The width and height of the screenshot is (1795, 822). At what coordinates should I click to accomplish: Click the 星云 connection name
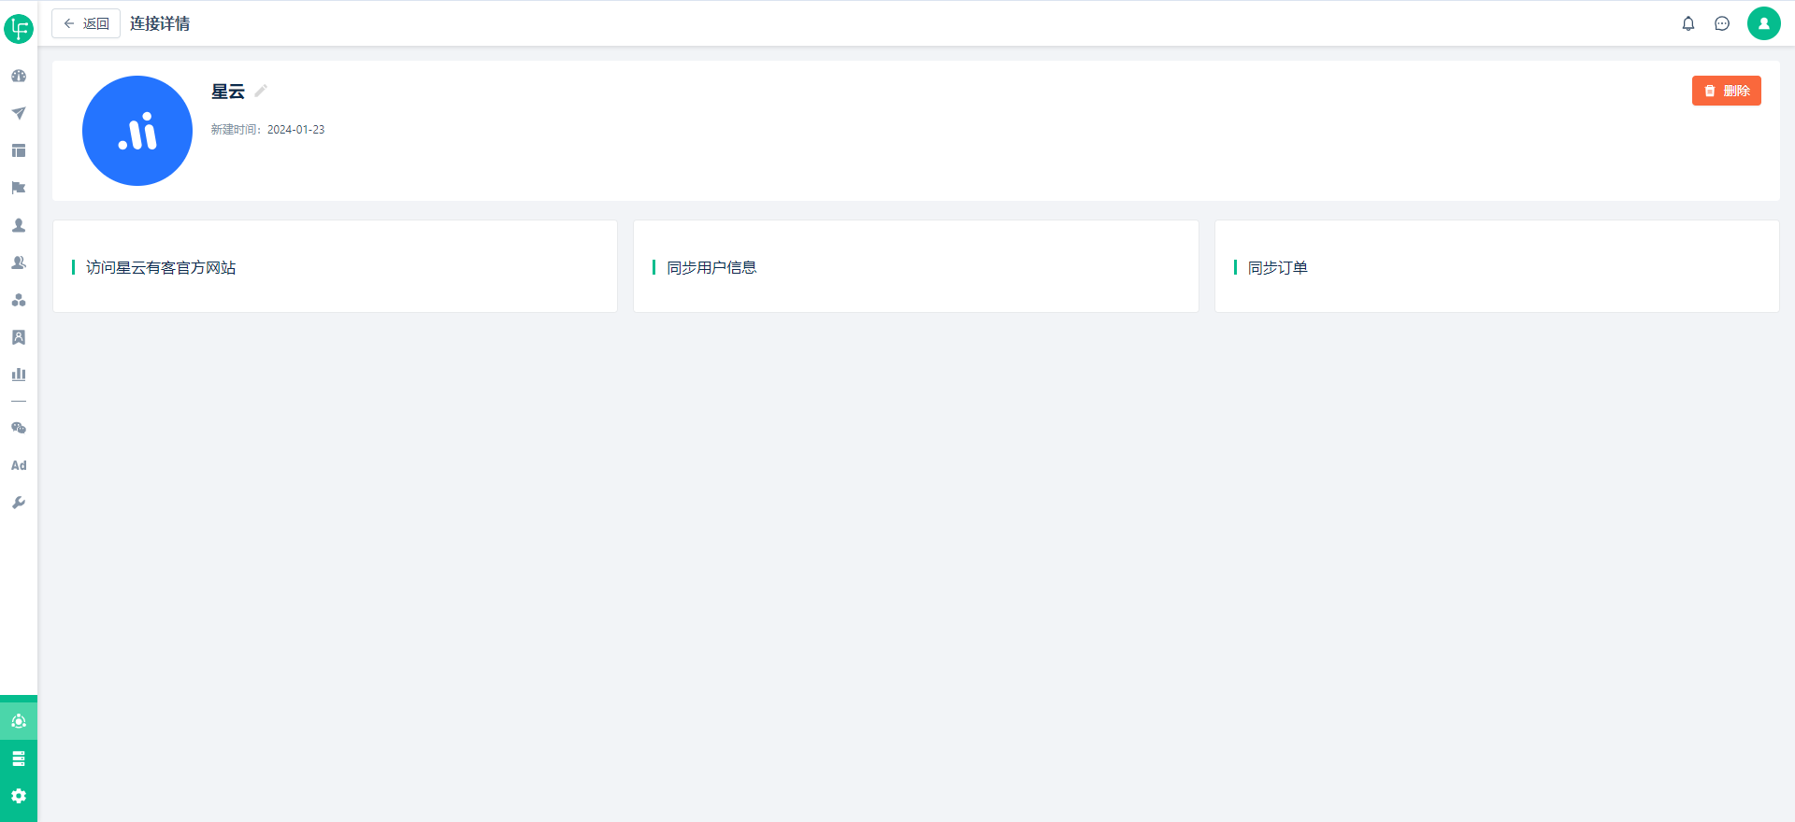pos(228,91)
